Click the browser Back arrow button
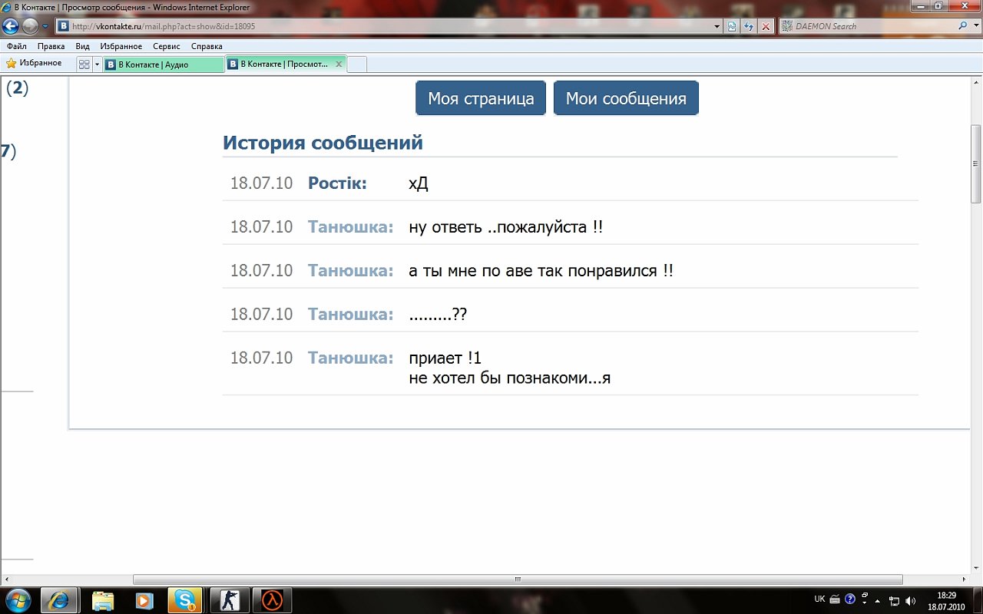983x614 pixels. tap(11, 26)
